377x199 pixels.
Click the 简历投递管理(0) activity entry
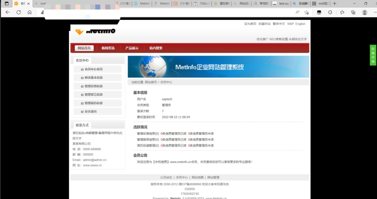[148, 146]
